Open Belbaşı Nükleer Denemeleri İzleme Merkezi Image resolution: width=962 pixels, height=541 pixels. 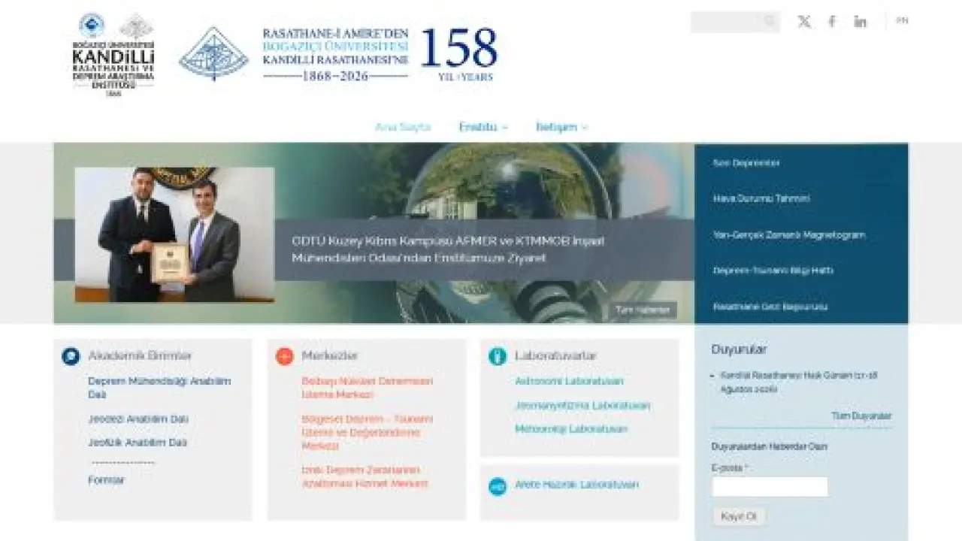(368, 388)
